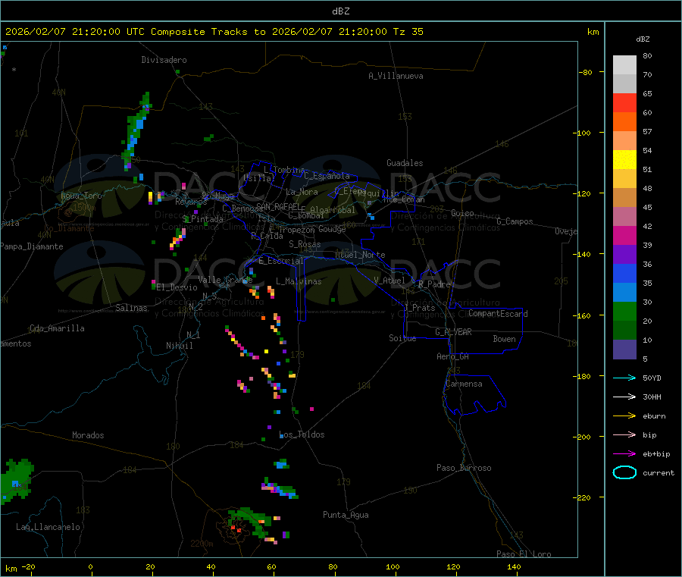This screenshot has height=577, width=682.
Task: Click the L_Malvinas label
Action: tap(299, 281)
